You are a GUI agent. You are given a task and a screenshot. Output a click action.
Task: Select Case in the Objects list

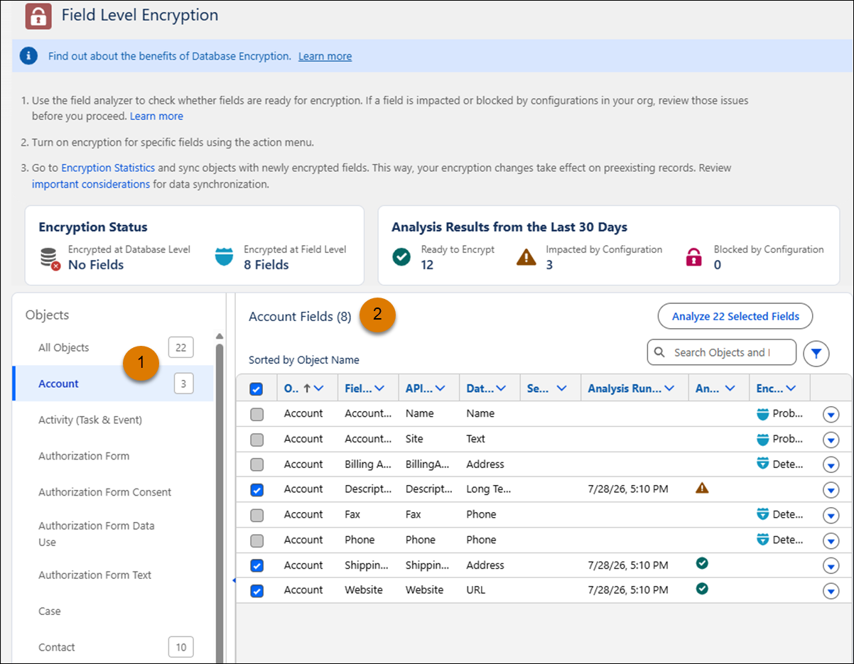(x=114, y=611)
